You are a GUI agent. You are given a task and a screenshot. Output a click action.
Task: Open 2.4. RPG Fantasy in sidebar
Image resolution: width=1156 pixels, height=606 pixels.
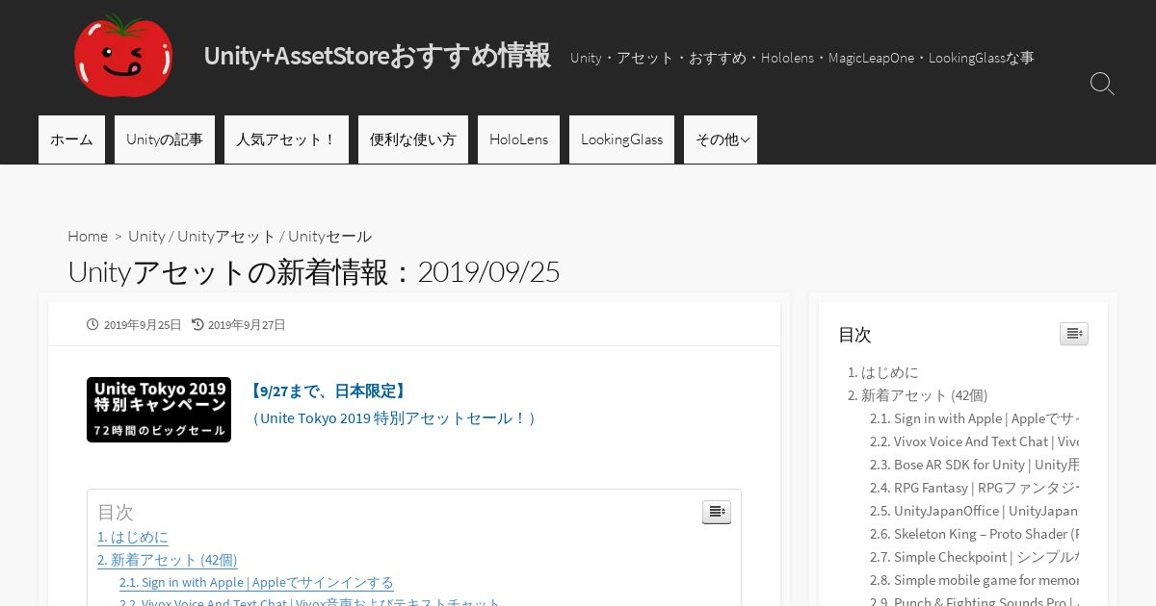click(974, 488)
